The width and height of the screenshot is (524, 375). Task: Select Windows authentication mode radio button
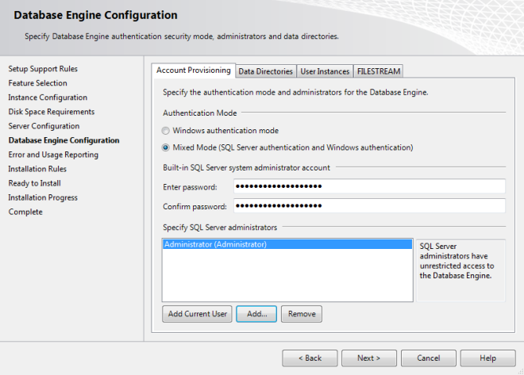[x=166, y=131]
